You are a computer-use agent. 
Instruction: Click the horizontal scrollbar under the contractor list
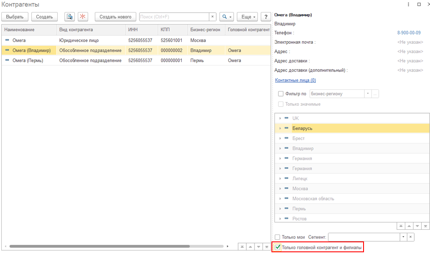[x=100, y=246]
